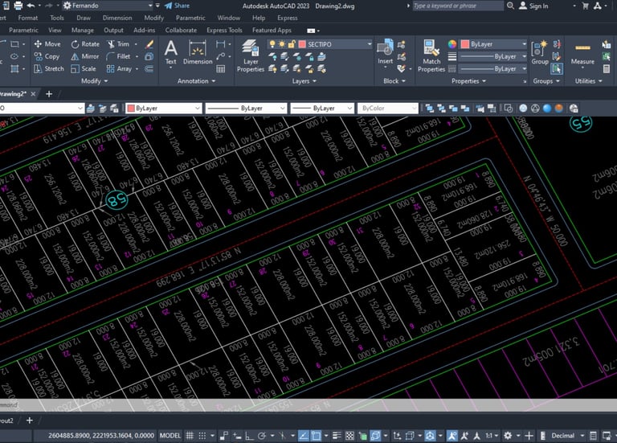Select the Dimension tool

click(198, 51)
